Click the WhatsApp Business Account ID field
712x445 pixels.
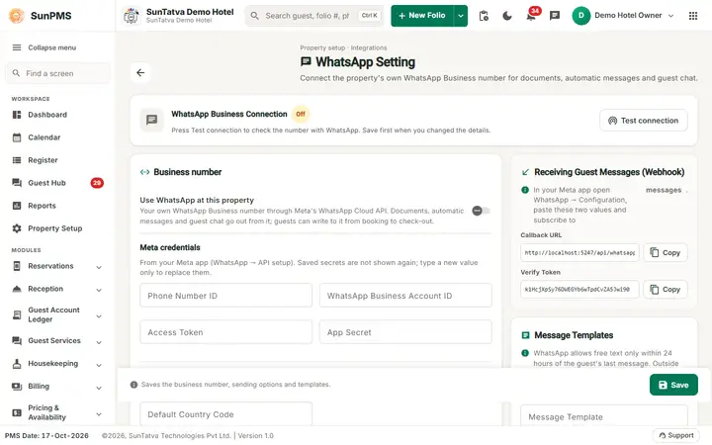tap(405, 296)
